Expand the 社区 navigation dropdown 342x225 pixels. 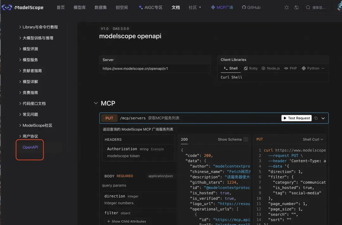click(x=195, y=7)
